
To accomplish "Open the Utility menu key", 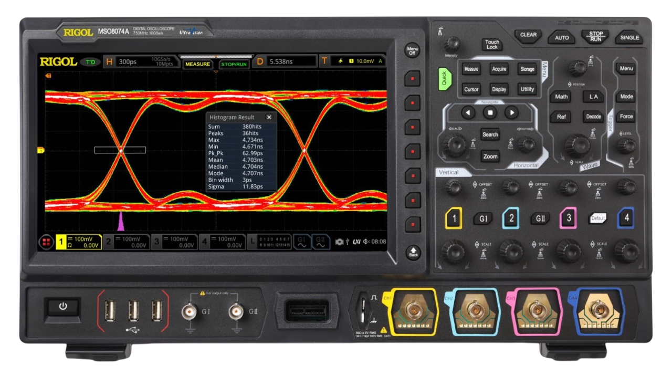I will click(527, 89).
